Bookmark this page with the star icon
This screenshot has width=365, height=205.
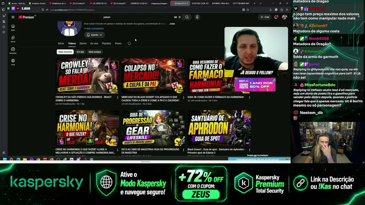tap(248, 10)
